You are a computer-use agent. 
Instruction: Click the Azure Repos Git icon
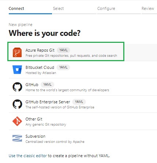(17, 52)
